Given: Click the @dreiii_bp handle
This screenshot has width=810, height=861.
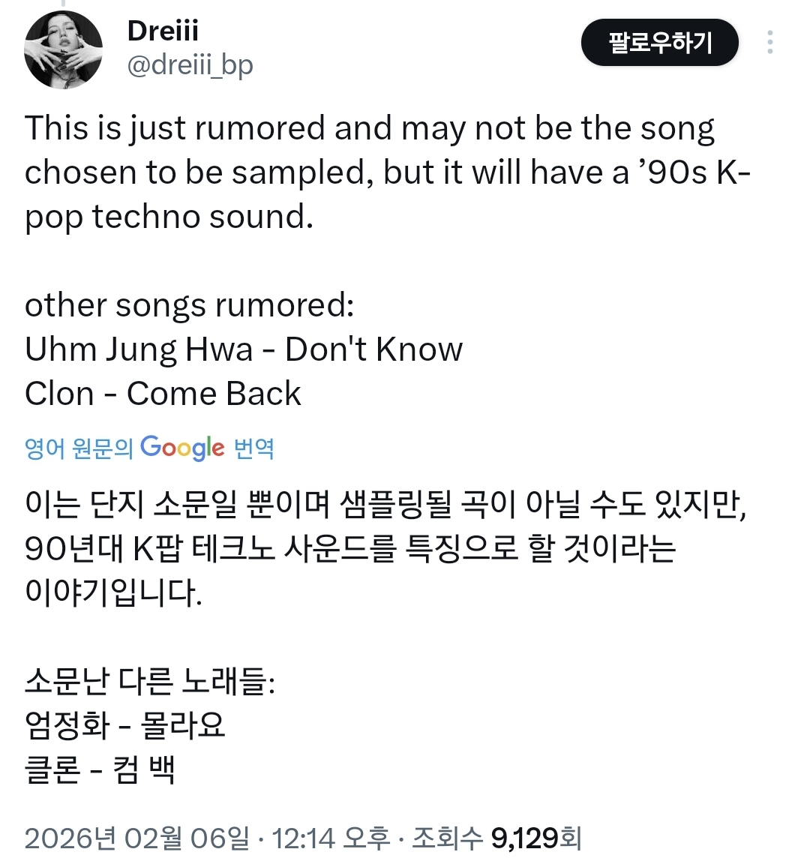Looking at the screenshot, I should pyautogui.click(x=190, y=66).
